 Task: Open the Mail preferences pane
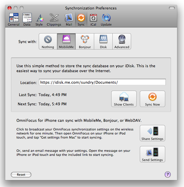point(69,20)
